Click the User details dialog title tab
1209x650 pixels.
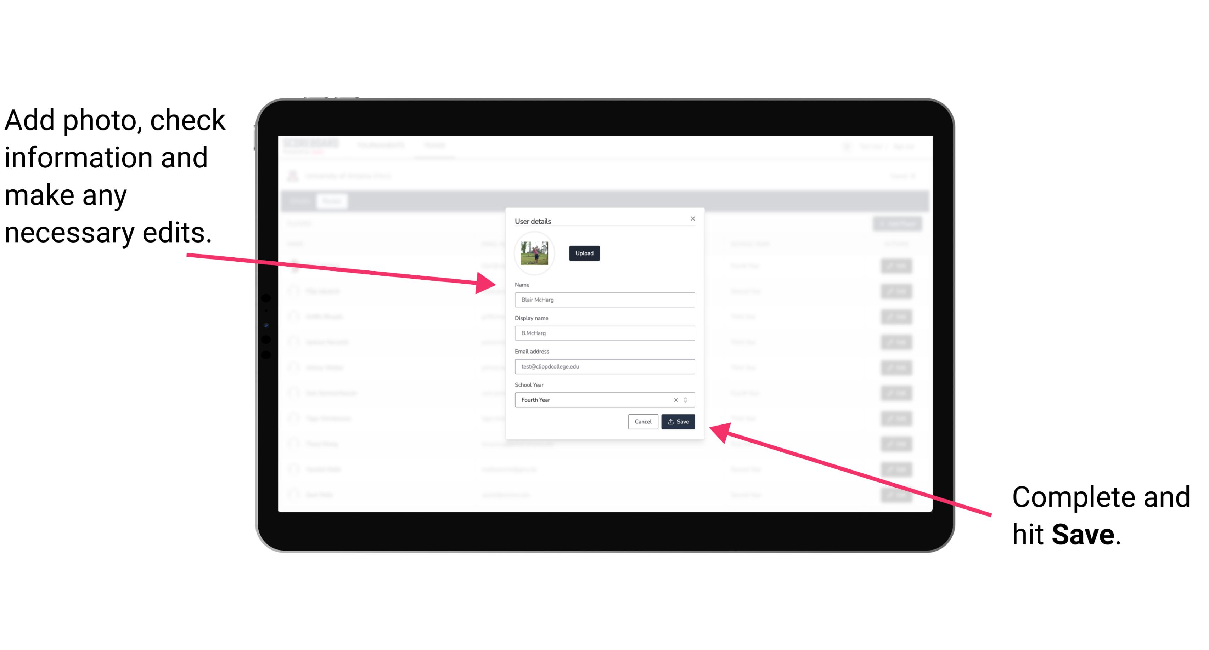(533, 220)
